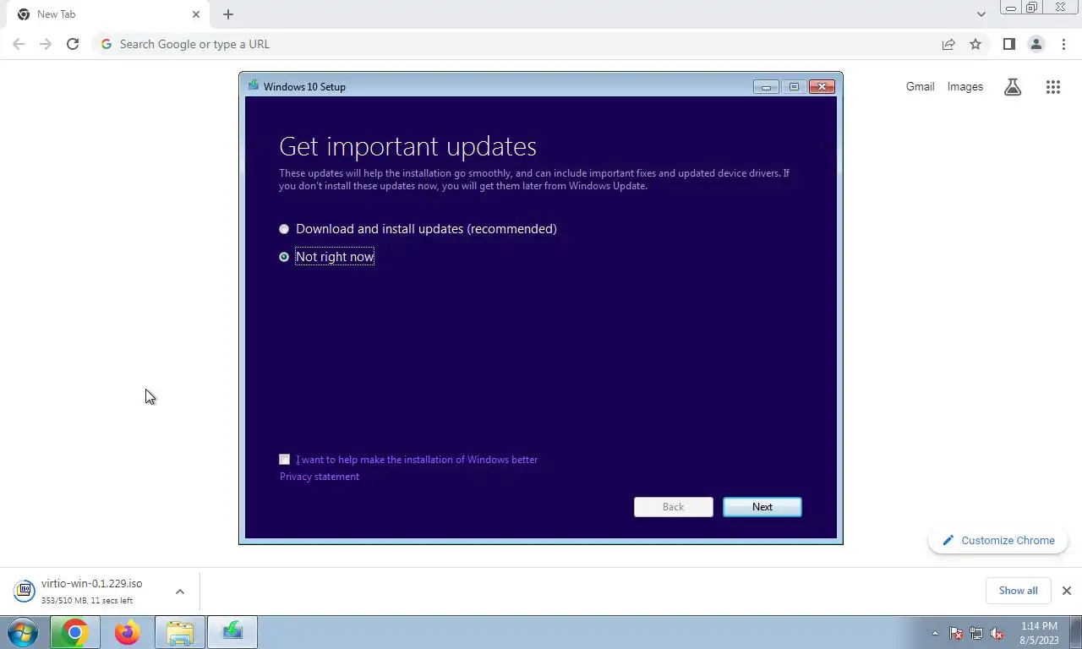This screenshot has height=649, width=1082.
Task: Click Customize Chrome button
Action: click(998, 541)
